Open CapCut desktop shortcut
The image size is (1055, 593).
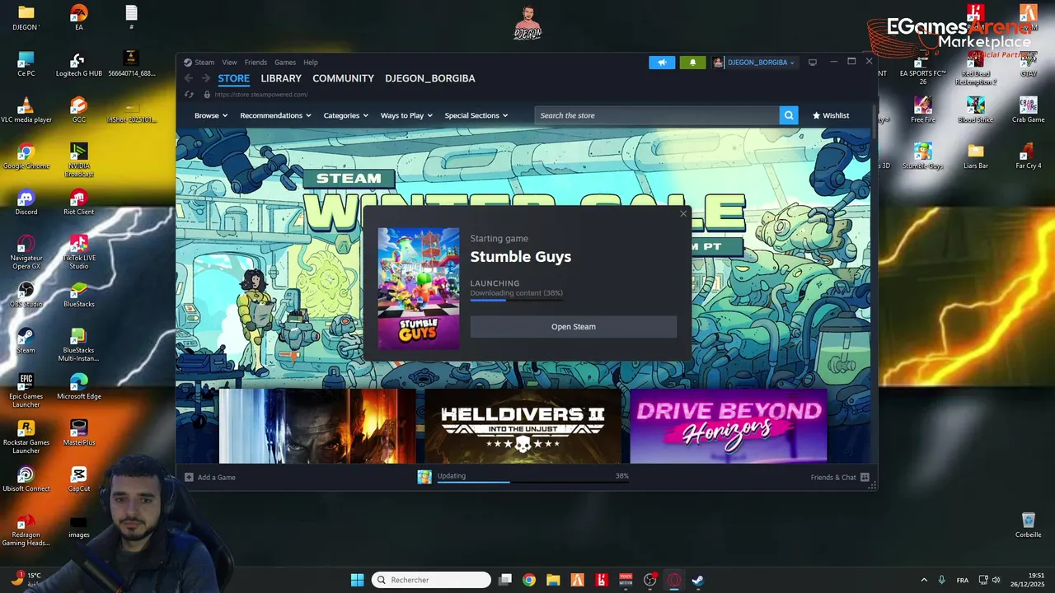(x=79, y=479)
